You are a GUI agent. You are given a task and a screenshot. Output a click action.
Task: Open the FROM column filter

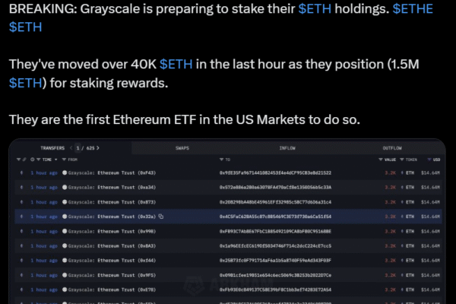tap(64, 160)
